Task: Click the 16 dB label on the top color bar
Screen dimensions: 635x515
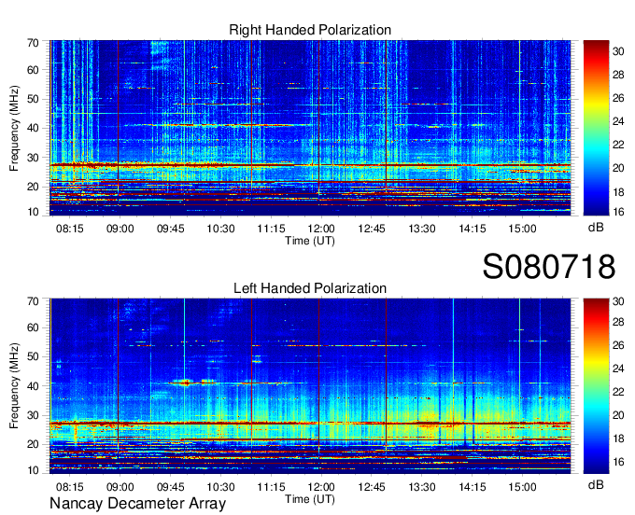Action: tap(618, 212)
